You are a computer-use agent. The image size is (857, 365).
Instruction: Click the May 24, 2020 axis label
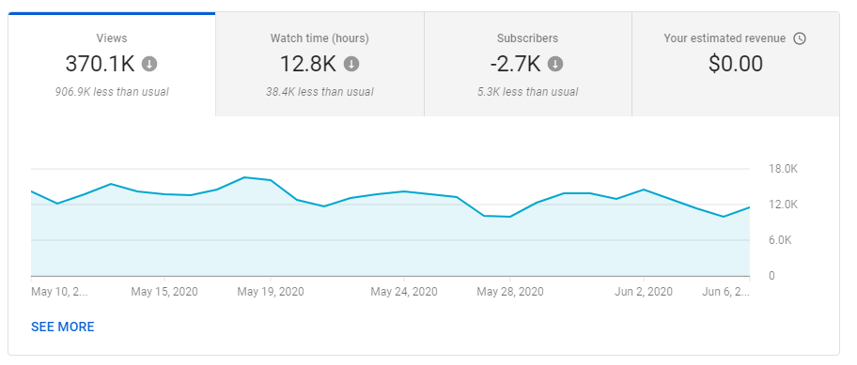pyautogui.click(x=404, y=292)
